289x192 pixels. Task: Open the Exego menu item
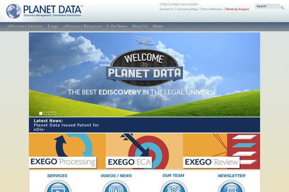click(53, 26)
